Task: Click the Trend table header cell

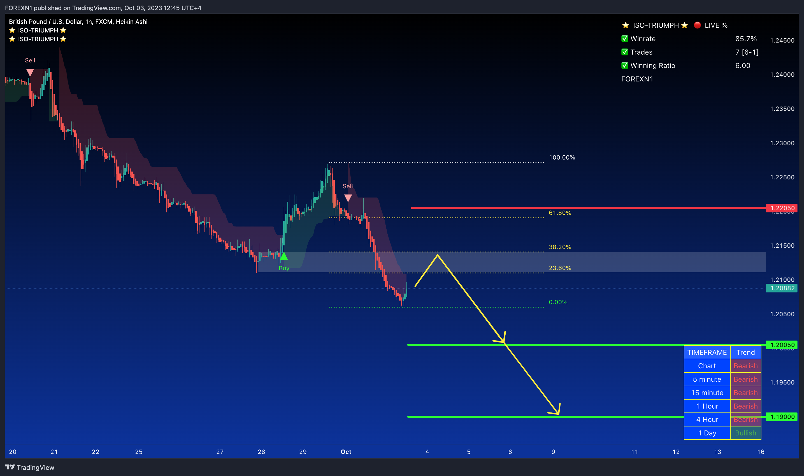Action: coord(745,352)
